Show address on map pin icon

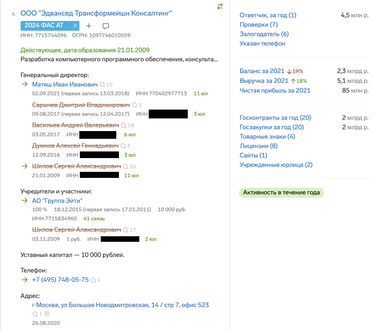47,314
